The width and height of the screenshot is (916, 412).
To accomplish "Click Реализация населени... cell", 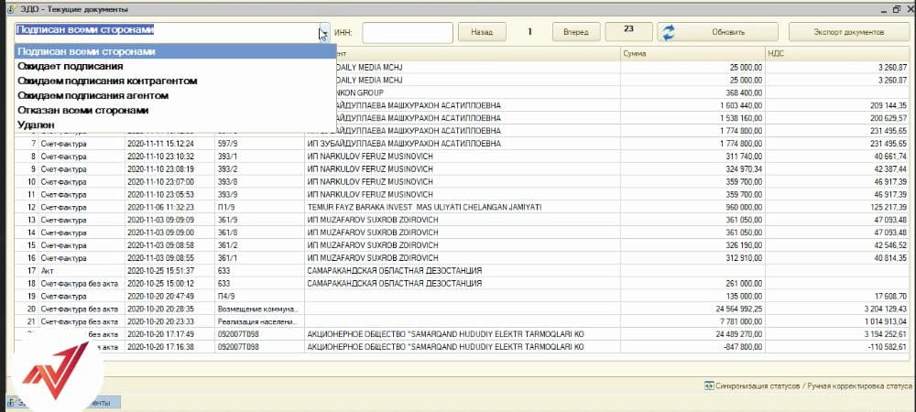I will [x=259, y=321].
